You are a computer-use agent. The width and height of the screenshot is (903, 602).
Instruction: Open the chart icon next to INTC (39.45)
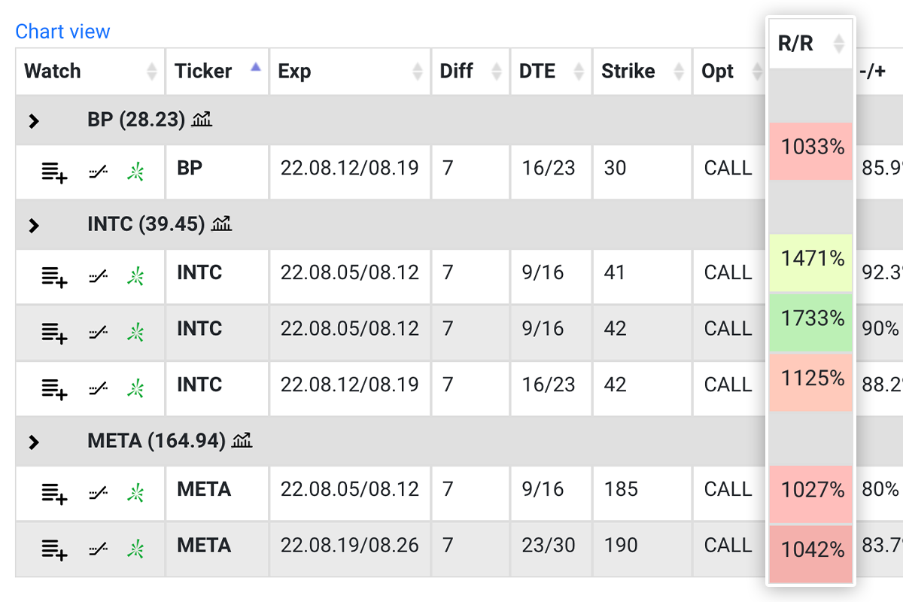(221, 223)
